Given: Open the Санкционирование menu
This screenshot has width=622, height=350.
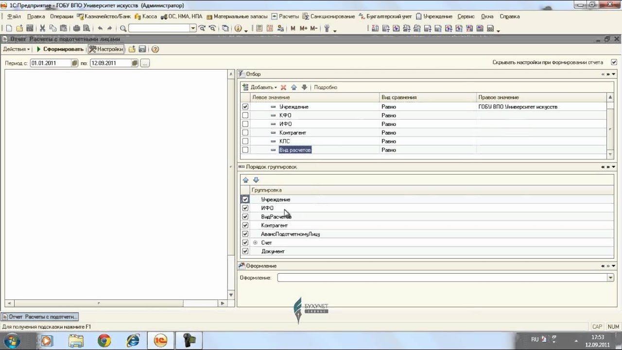Looking at the screenshot, I should 329,16.
